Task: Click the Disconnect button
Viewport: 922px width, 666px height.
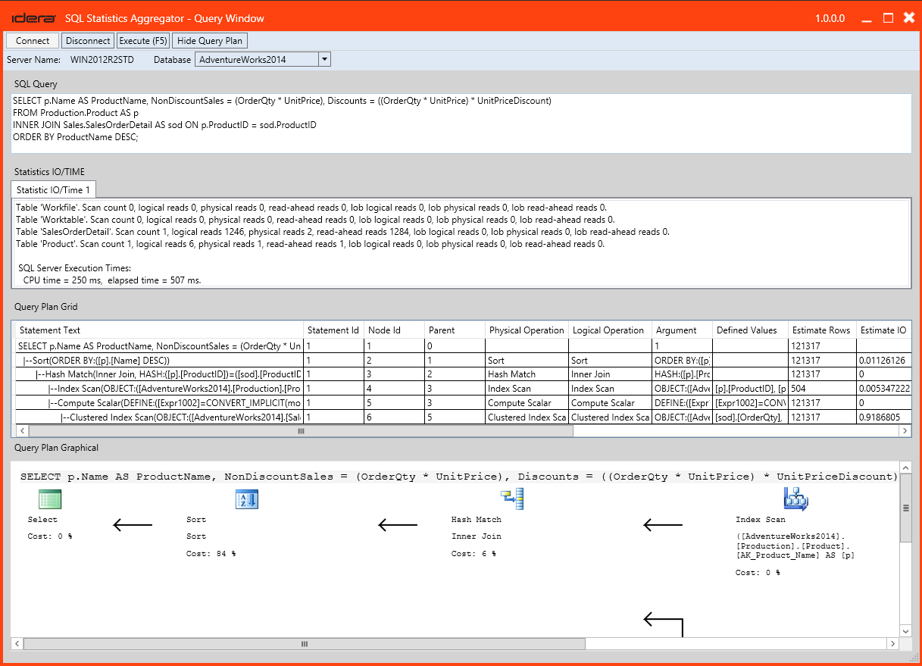Action: coord(87,40)
